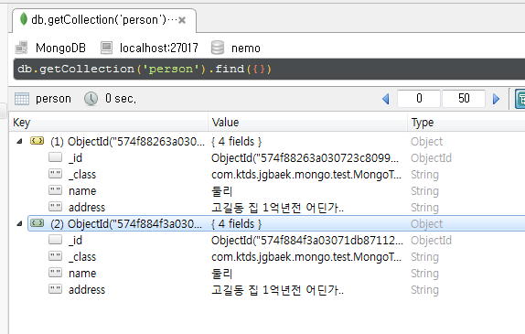The height and width of the screenshot is (334, 525).
Task: Click the person collection label
Action: click(53, 99)
